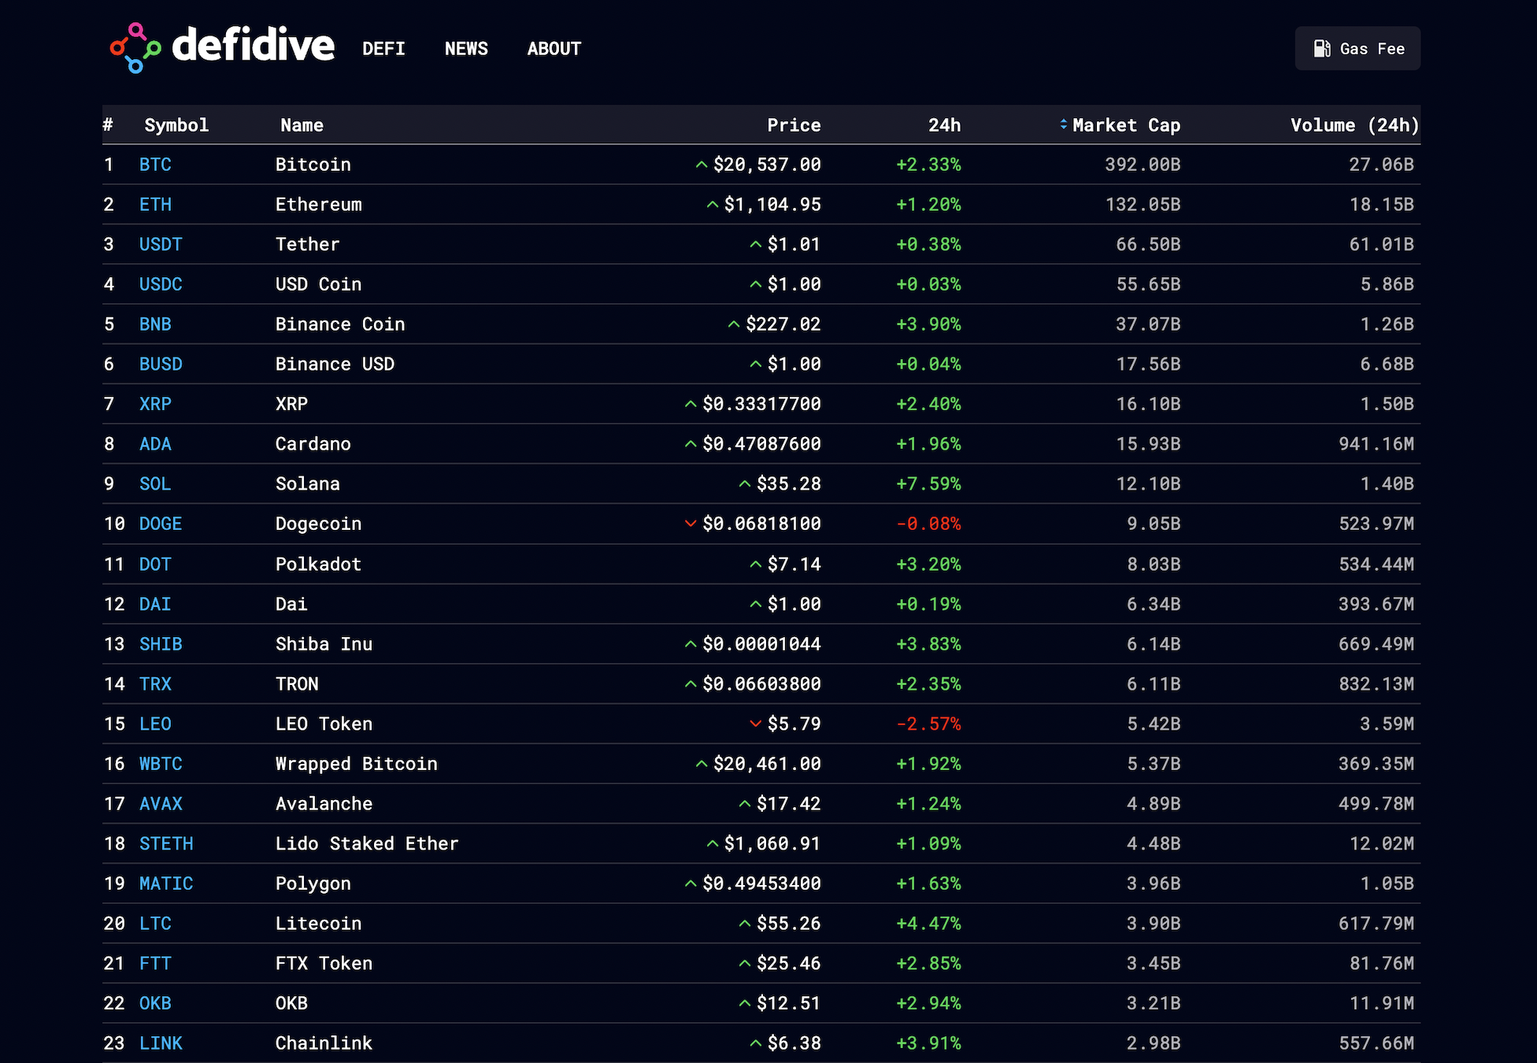The width and height of the screenshot is (1537, 1063).
Task: Click the red down arrow beside Dogecoin price
Action: [691, 524]
